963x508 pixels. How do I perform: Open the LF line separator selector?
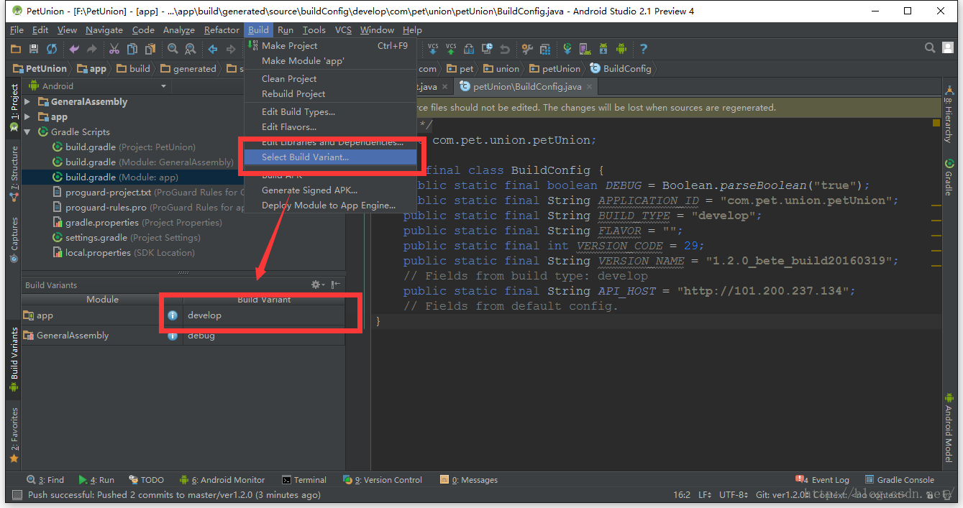[x=705, y=495]
